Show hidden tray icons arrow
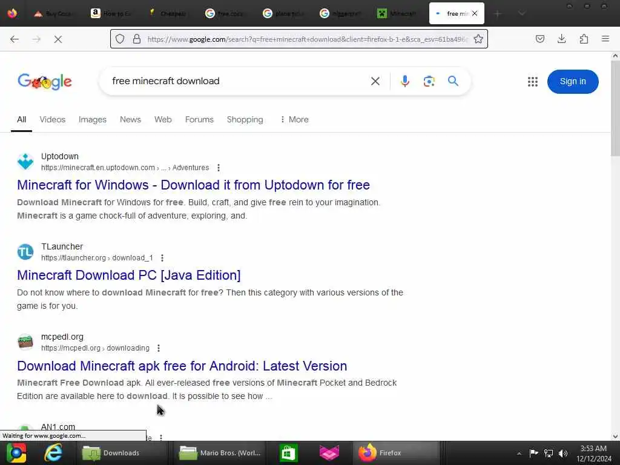Screen dimensions: 620x465 [x=519, y=453]
